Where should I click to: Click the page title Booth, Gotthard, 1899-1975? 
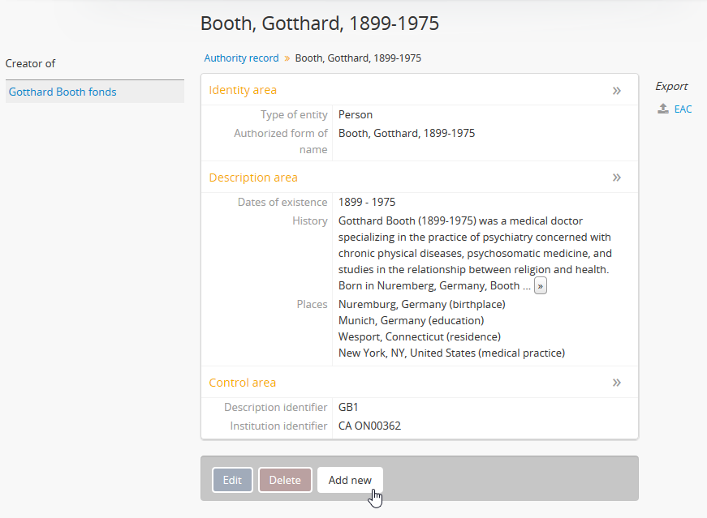pyautogui.click(x=320, y=24)
